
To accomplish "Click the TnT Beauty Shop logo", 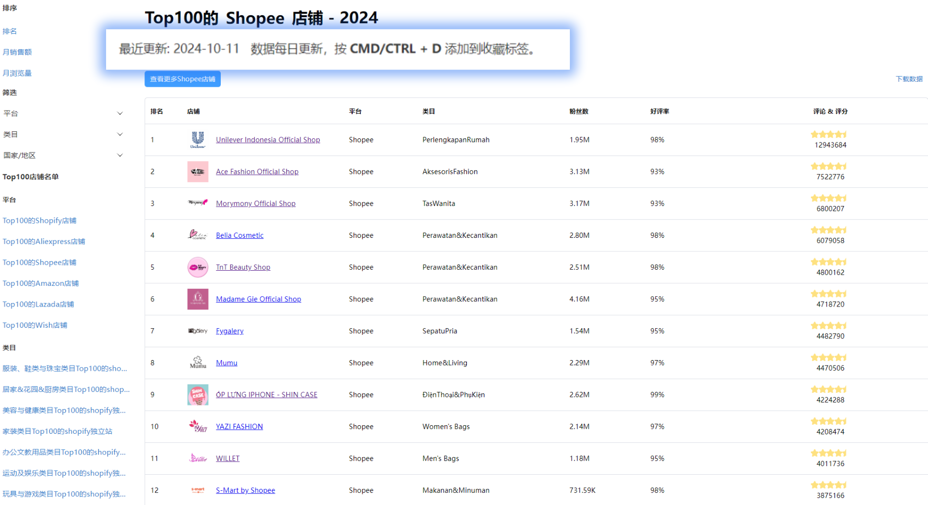I will 198,267.
